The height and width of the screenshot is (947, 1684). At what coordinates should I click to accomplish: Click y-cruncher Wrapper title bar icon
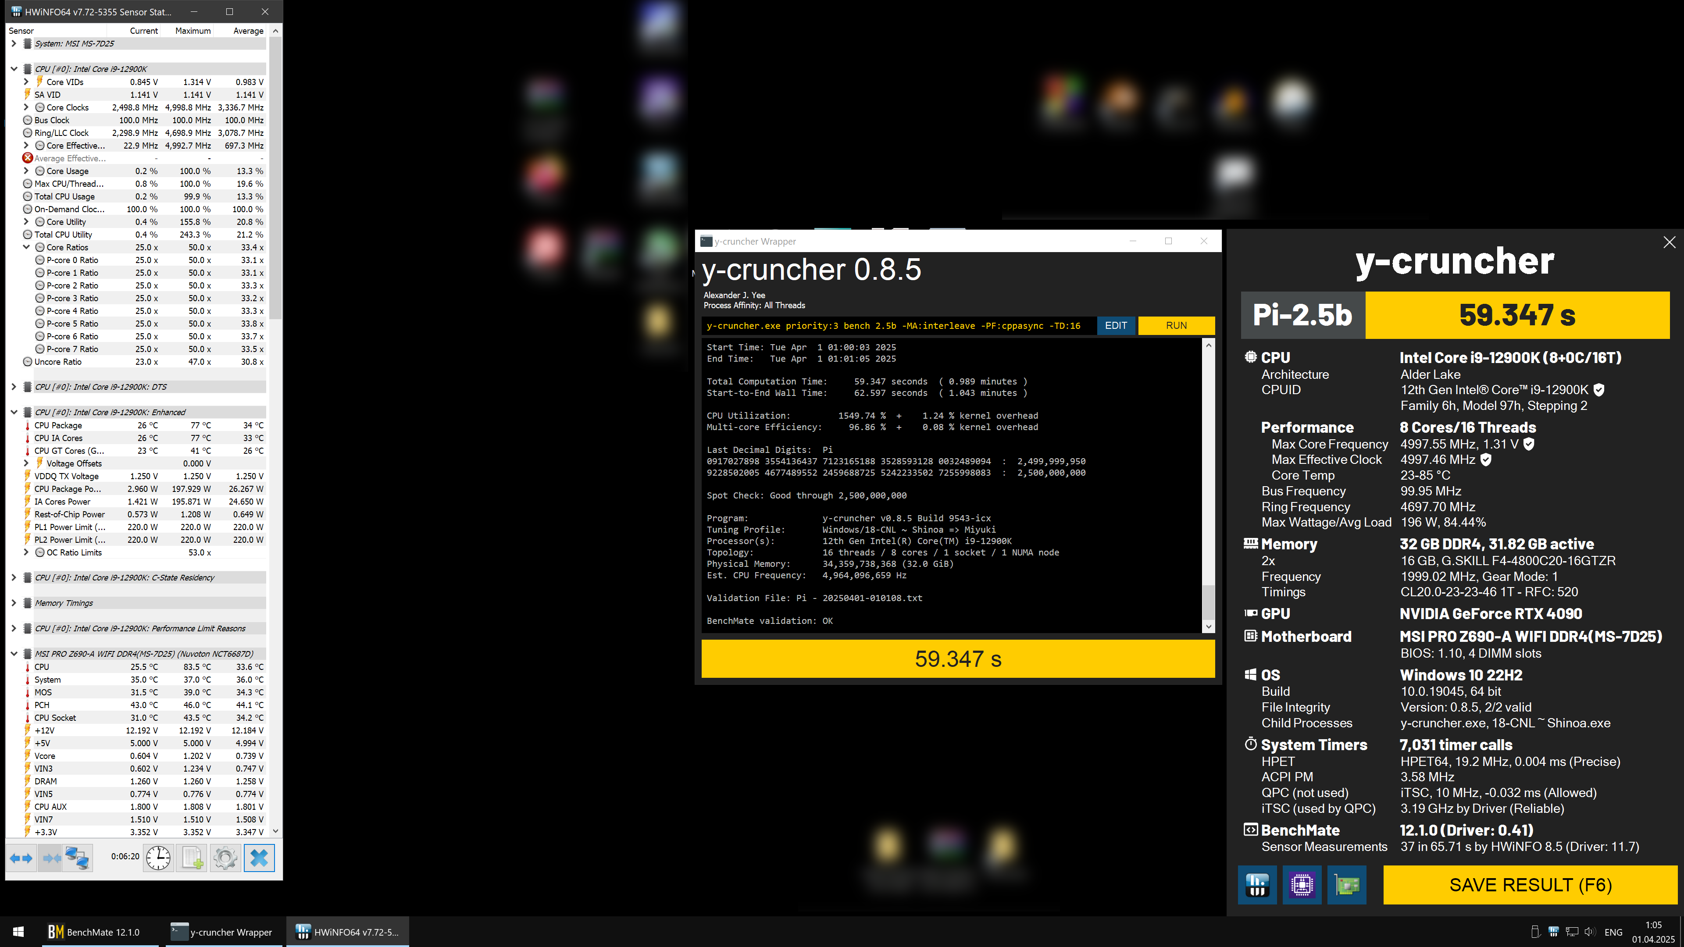[706, 241]
